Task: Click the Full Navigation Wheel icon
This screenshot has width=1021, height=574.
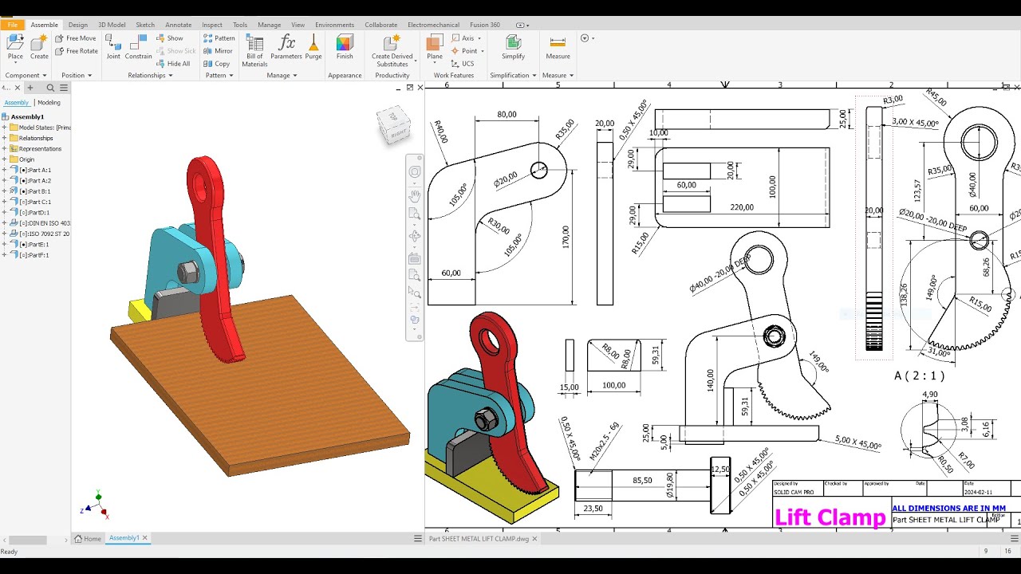Action: coord(415,172)
